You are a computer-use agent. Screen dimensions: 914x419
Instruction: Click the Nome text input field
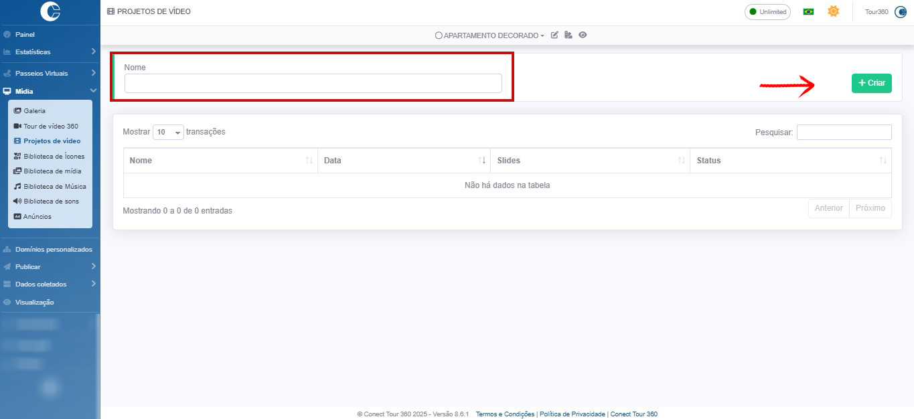pyautogui.click(x=313, y=84)
